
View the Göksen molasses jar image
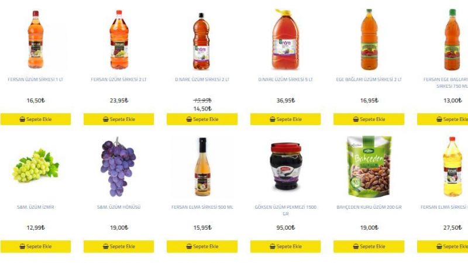click(x=286, y=166)
